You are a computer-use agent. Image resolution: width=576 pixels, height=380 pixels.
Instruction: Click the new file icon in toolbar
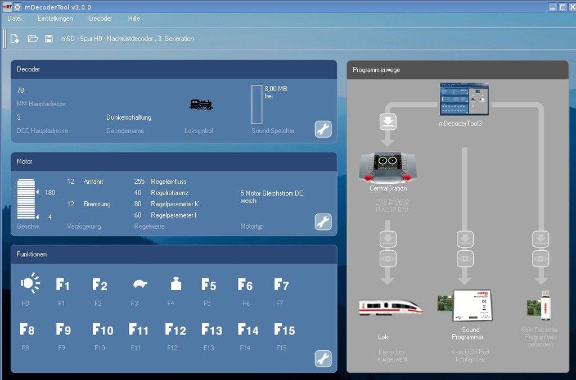(x=15, y=39)
